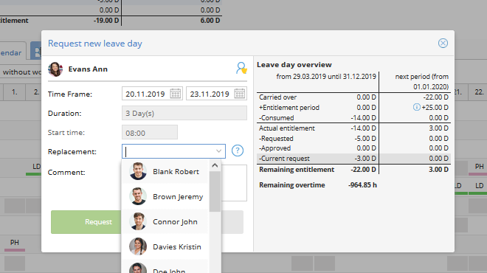Click the Carried over value -22.00 D
The width and height of the screenshot is (487, 273).
pyautogui.click(x=437, y=97)
